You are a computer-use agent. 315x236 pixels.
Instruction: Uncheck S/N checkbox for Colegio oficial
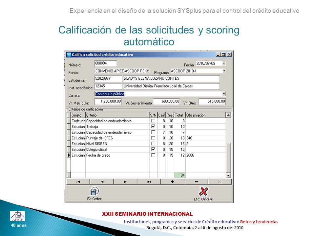click(x=153, y=149)
